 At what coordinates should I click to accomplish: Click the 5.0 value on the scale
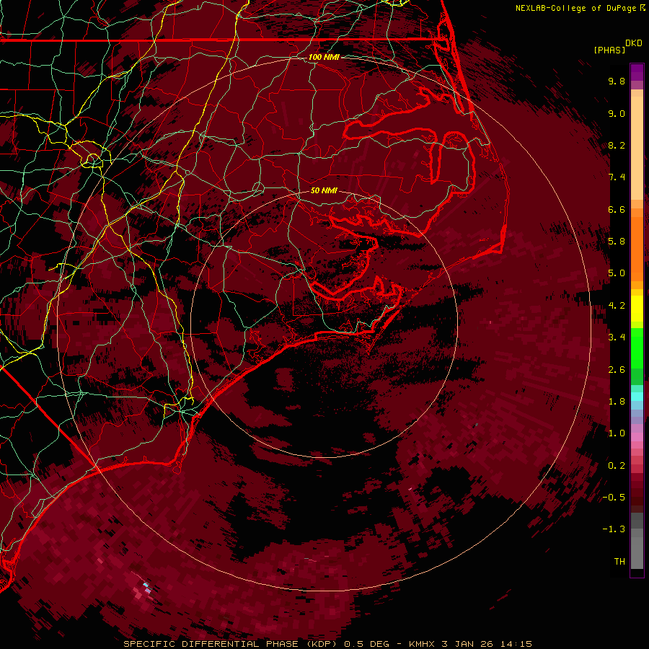617,273
